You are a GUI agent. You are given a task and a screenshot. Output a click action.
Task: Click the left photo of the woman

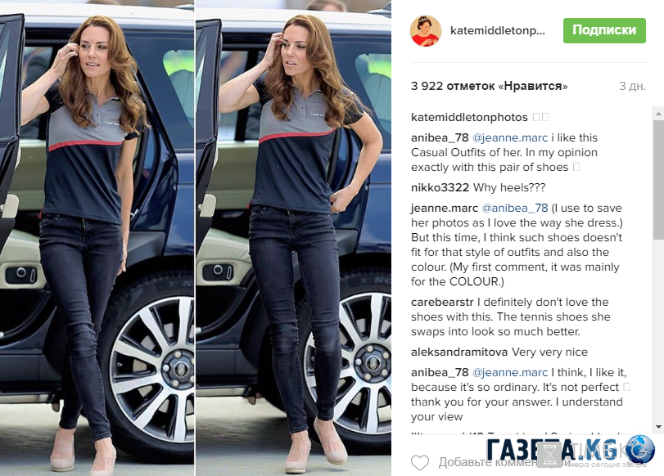(97, 238)
